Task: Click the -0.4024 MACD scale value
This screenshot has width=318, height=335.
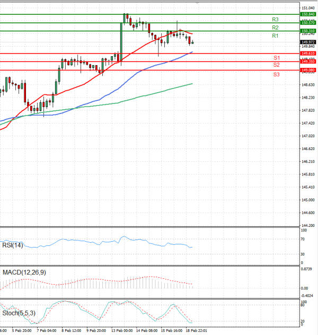Action: pos(307,296)
